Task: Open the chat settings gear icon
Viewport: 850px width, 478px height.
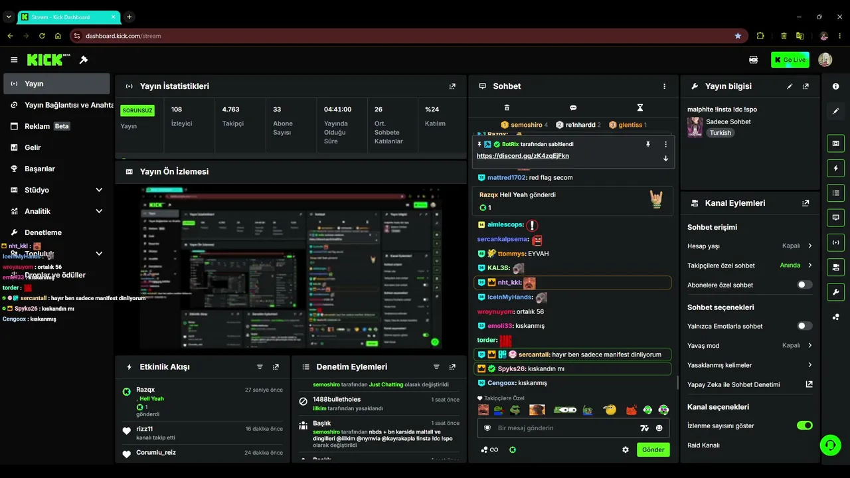Action: click(625, 449)
